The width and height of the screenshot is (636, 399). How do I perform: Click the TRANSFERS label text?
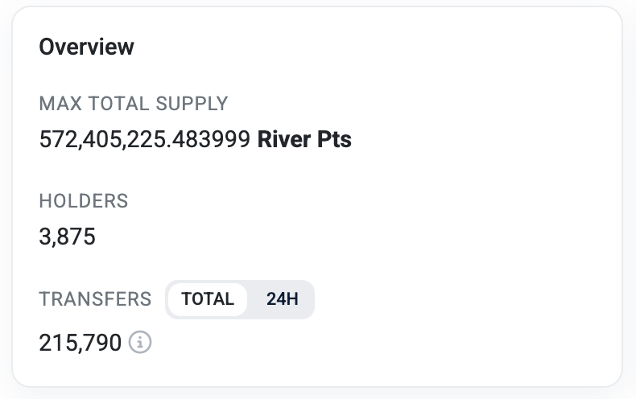(95, 299)
